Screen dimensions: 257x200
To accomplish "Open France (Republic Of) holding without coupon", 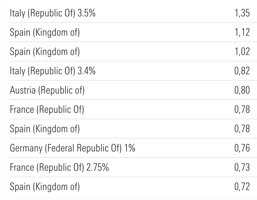I will tap(47, 110).
